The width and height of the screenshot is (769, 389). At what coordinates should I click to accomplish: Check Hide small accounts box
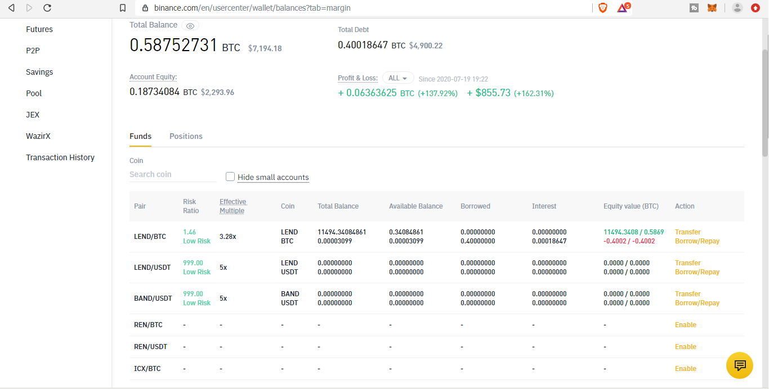(x=230, y=177)
